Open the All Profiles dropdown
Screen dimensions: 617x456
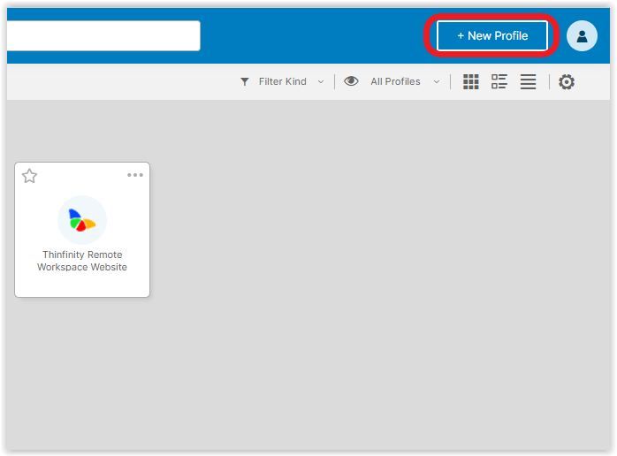pyautogui.click(x=405, y=81)
